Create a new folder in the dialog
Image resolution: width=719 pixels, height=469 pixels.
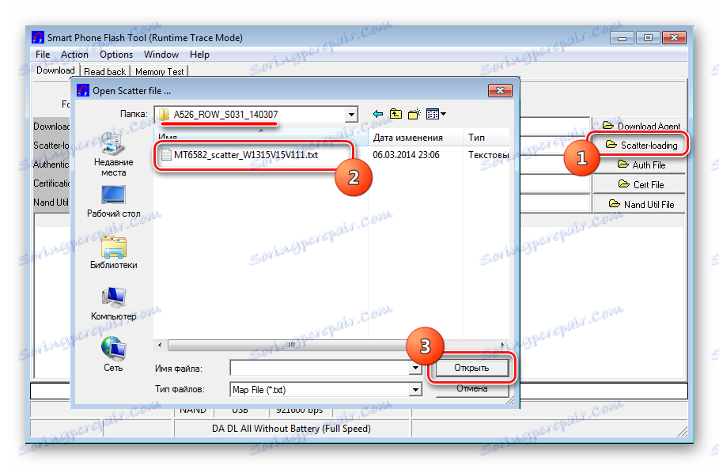(x=414, y=114)
